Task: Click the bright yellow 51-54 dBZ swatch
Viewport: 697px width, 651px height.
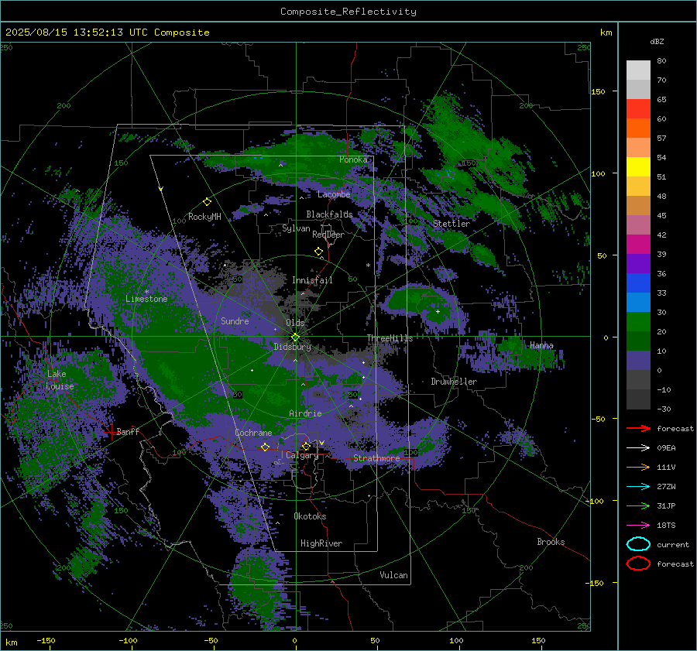Action: (638, 167)
